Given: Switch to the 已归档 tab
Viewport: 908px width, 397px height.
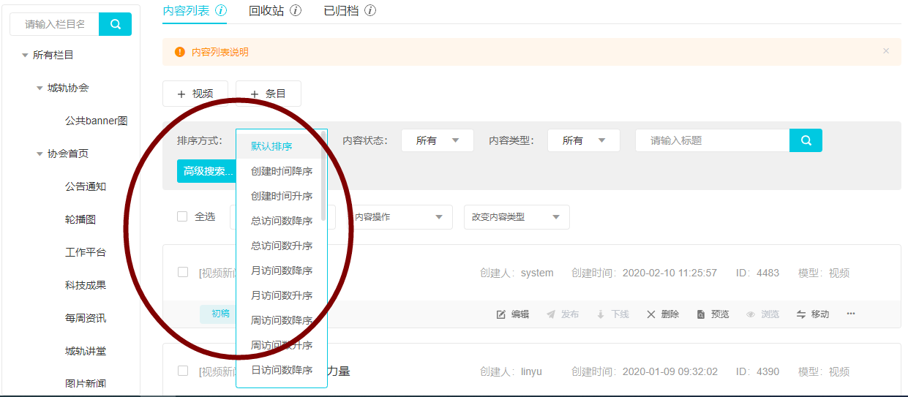Looking at the screenshot, I should (x=341, y=11).
